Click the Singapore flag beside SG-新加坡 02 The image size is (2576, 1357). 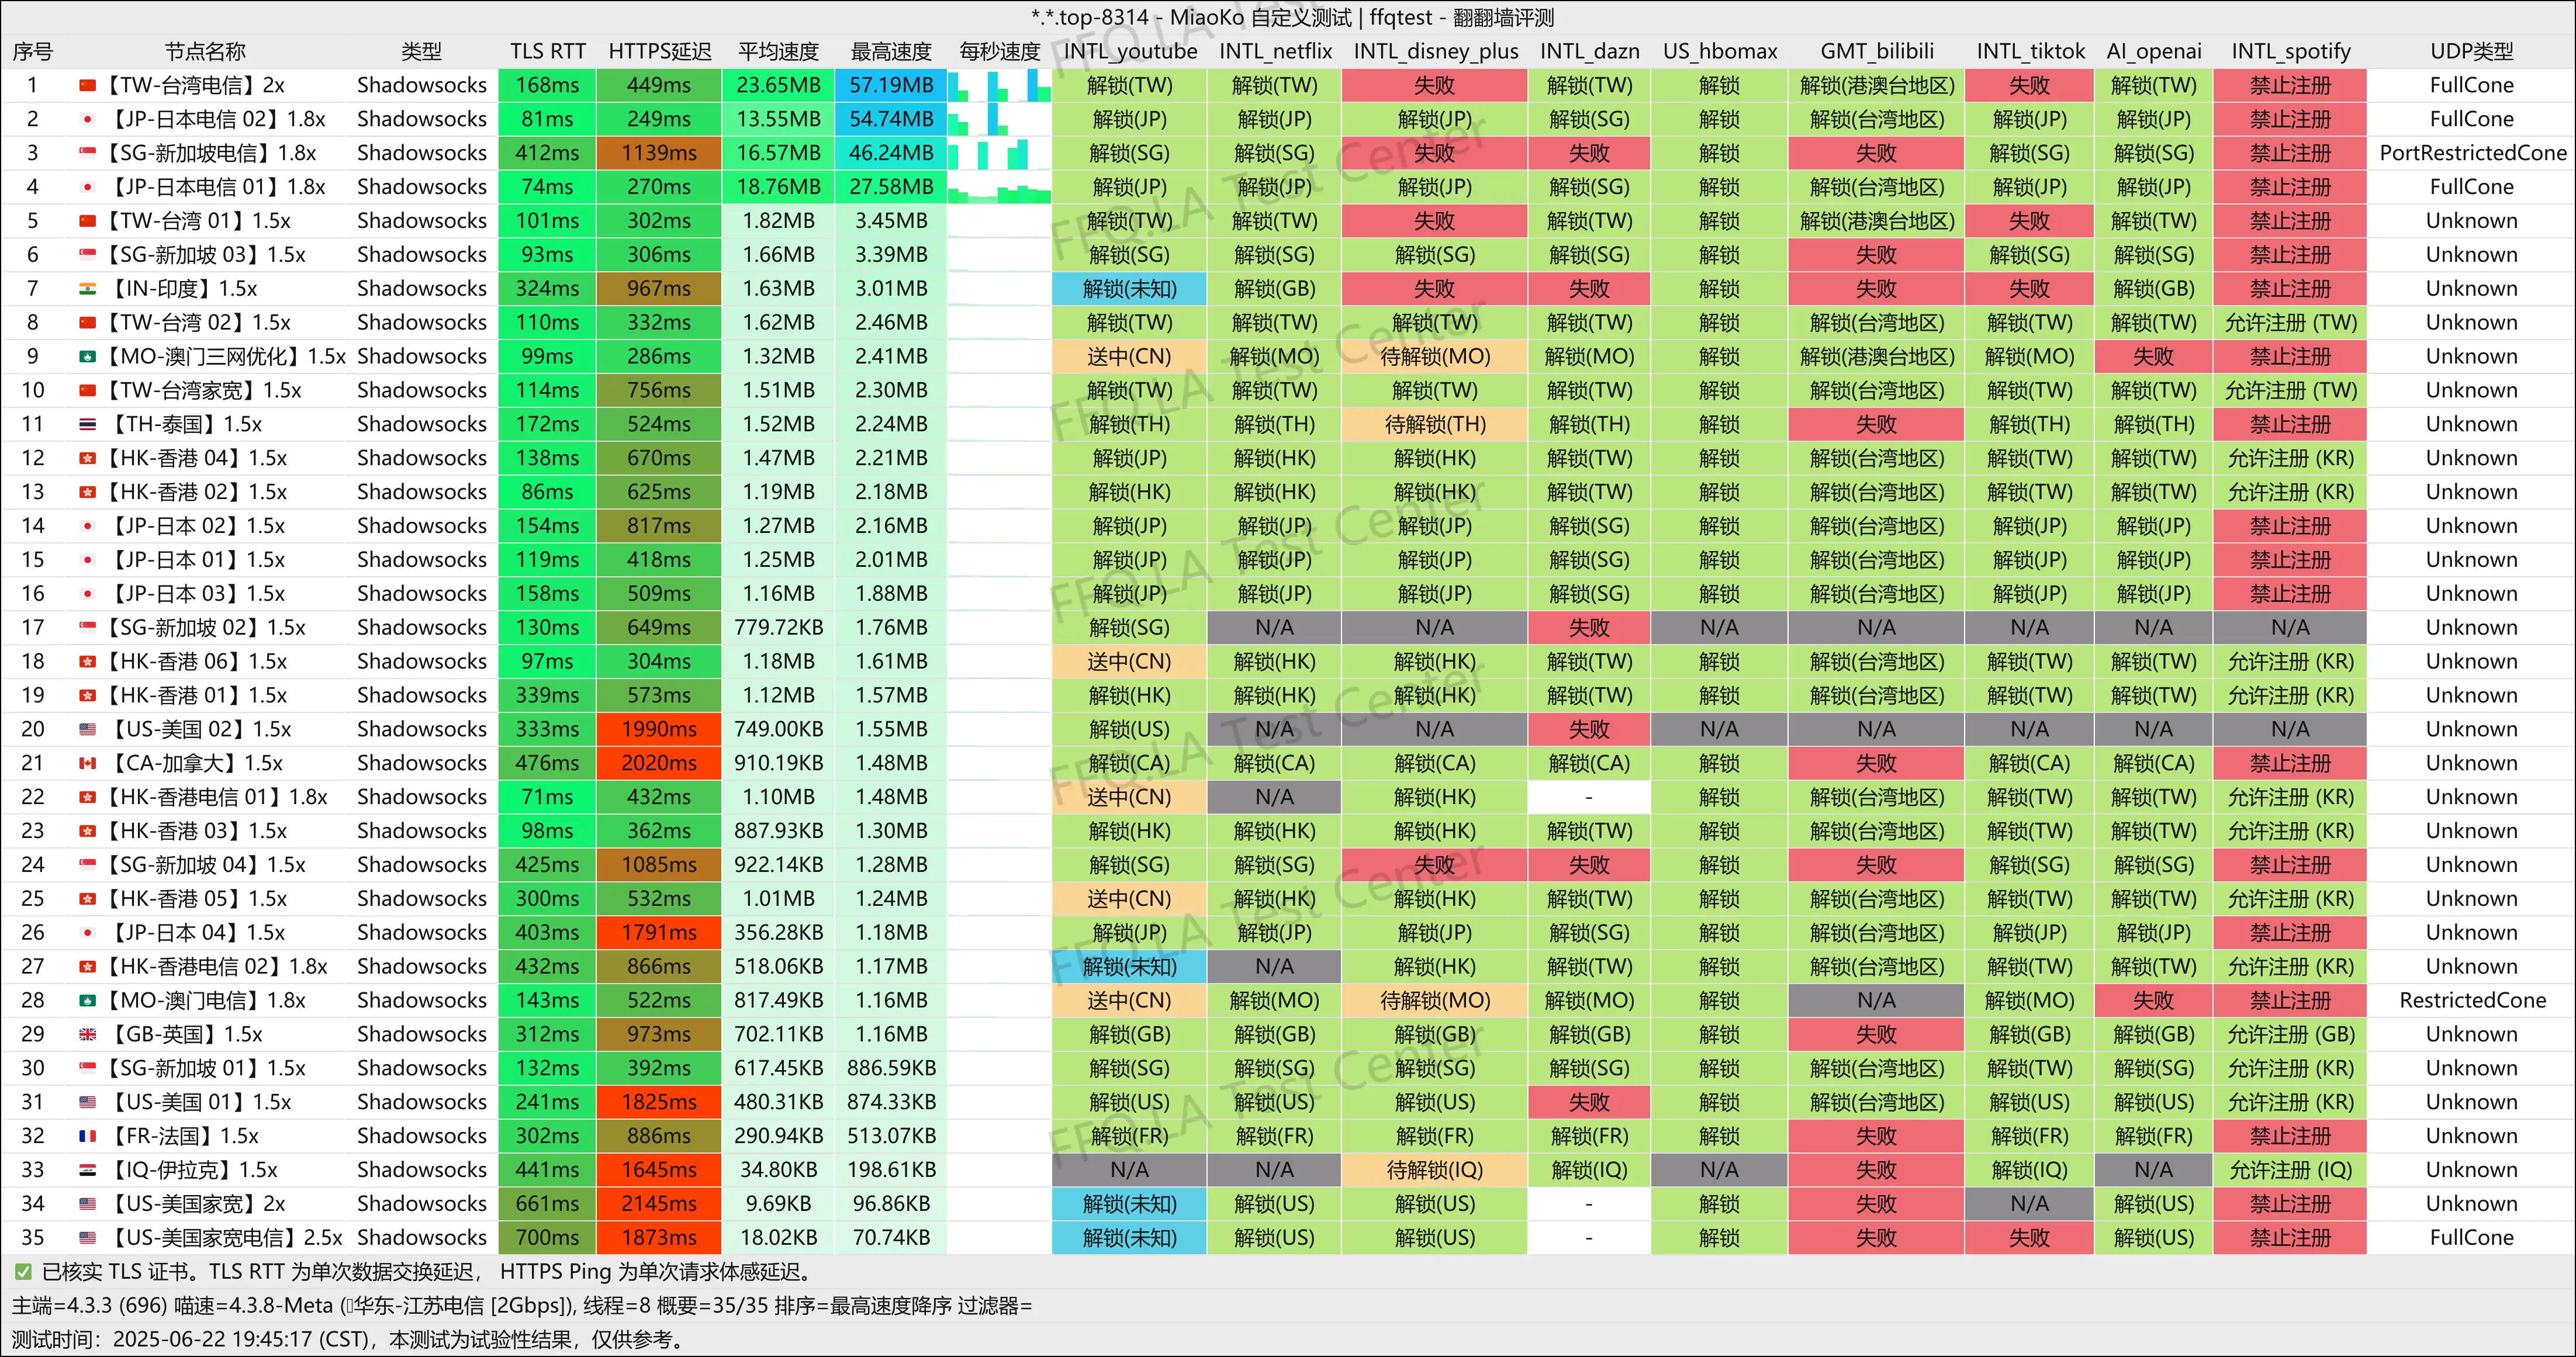point(87,628)
